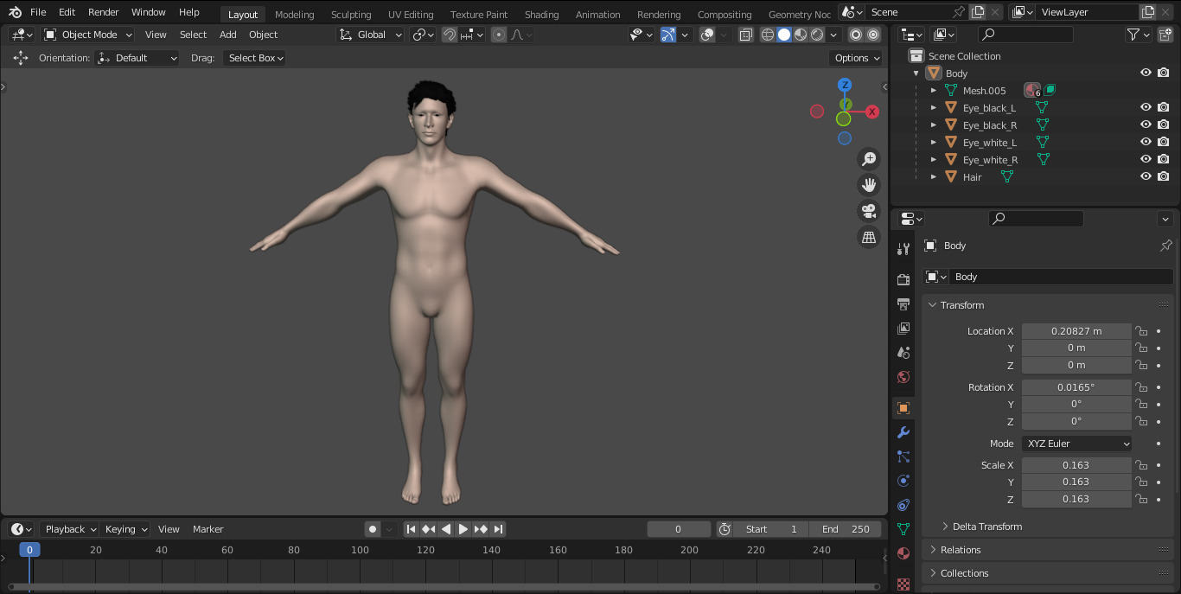
Task: Click the material icon beside Mesh.005
Action: tap(1032, 90)
